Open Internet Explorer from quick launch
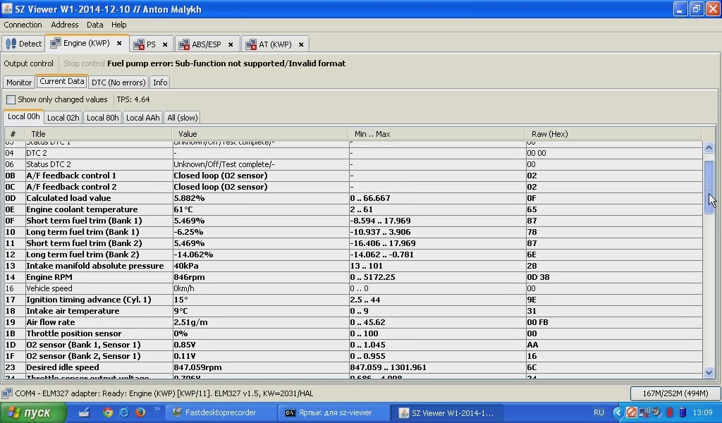The height and width of the screenshot is (423, 722). click(x=124, y=412)
